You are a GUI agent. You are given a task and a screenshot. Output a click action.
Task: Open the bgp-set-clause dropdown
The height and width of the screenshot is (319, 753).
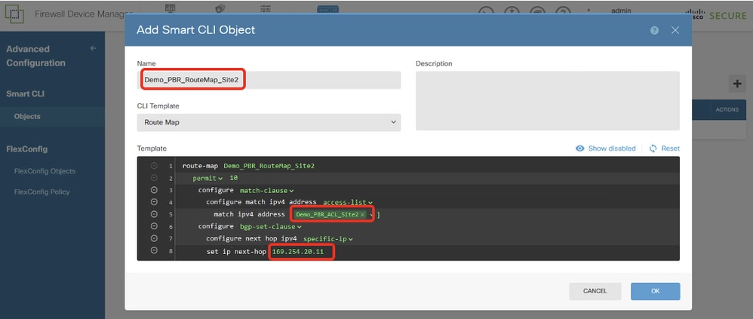(x=270, y=226)
